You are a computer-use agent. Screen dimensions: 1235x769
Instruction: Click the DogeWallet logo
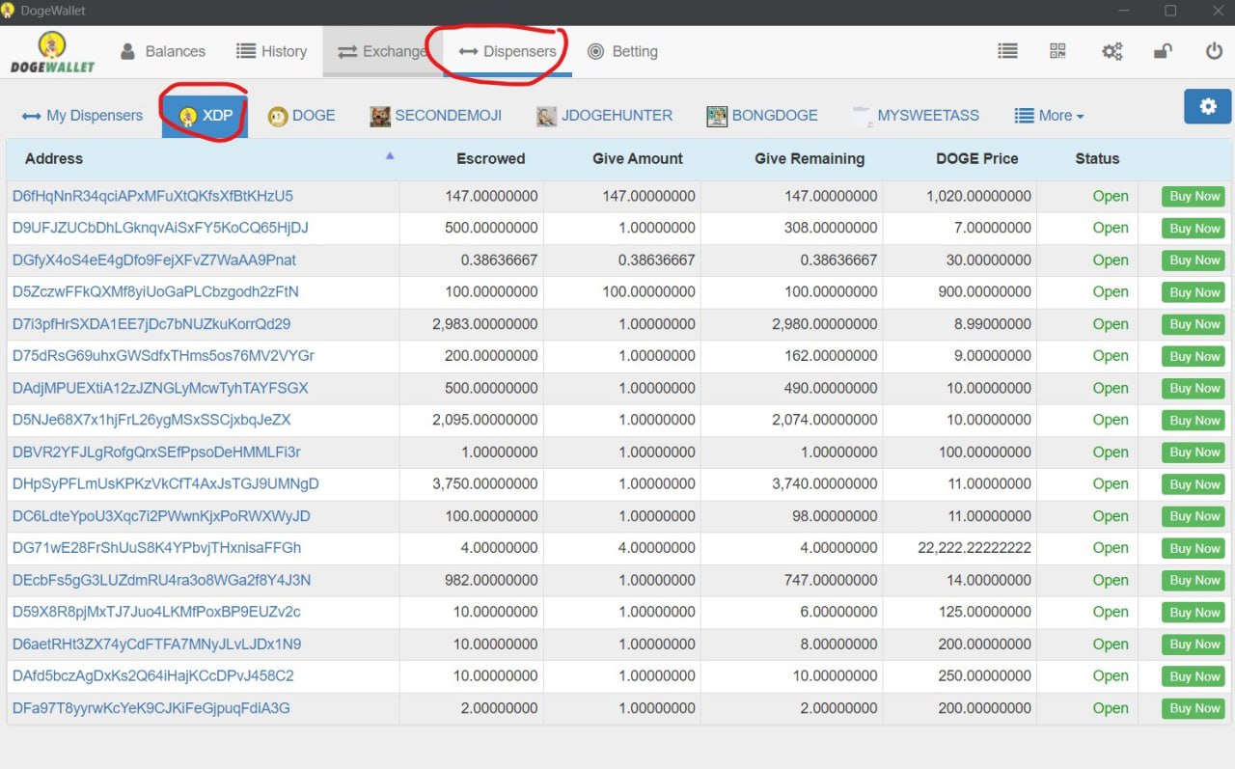[x=52, y=52]
